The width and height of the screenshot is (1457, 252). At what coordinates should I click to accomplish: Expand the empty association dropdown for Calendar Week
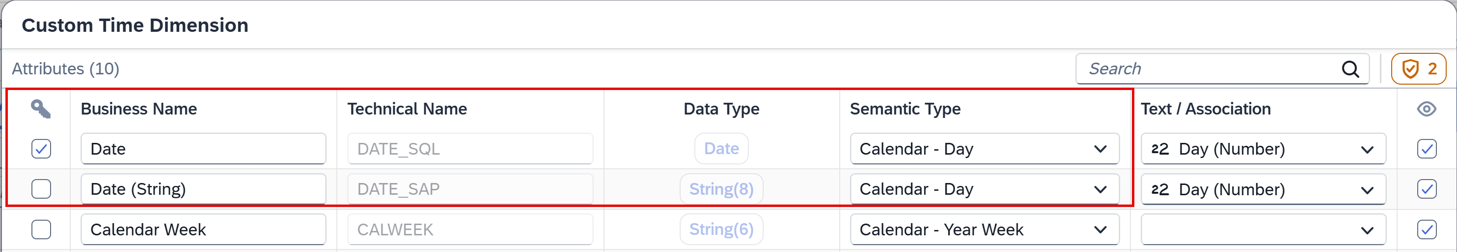point(1263,229)
